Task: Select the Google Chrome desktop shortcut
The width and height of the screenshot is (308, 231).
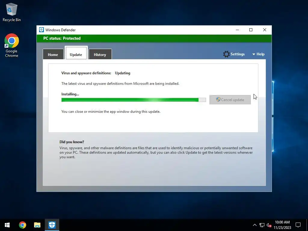Action: click(12, 45)
